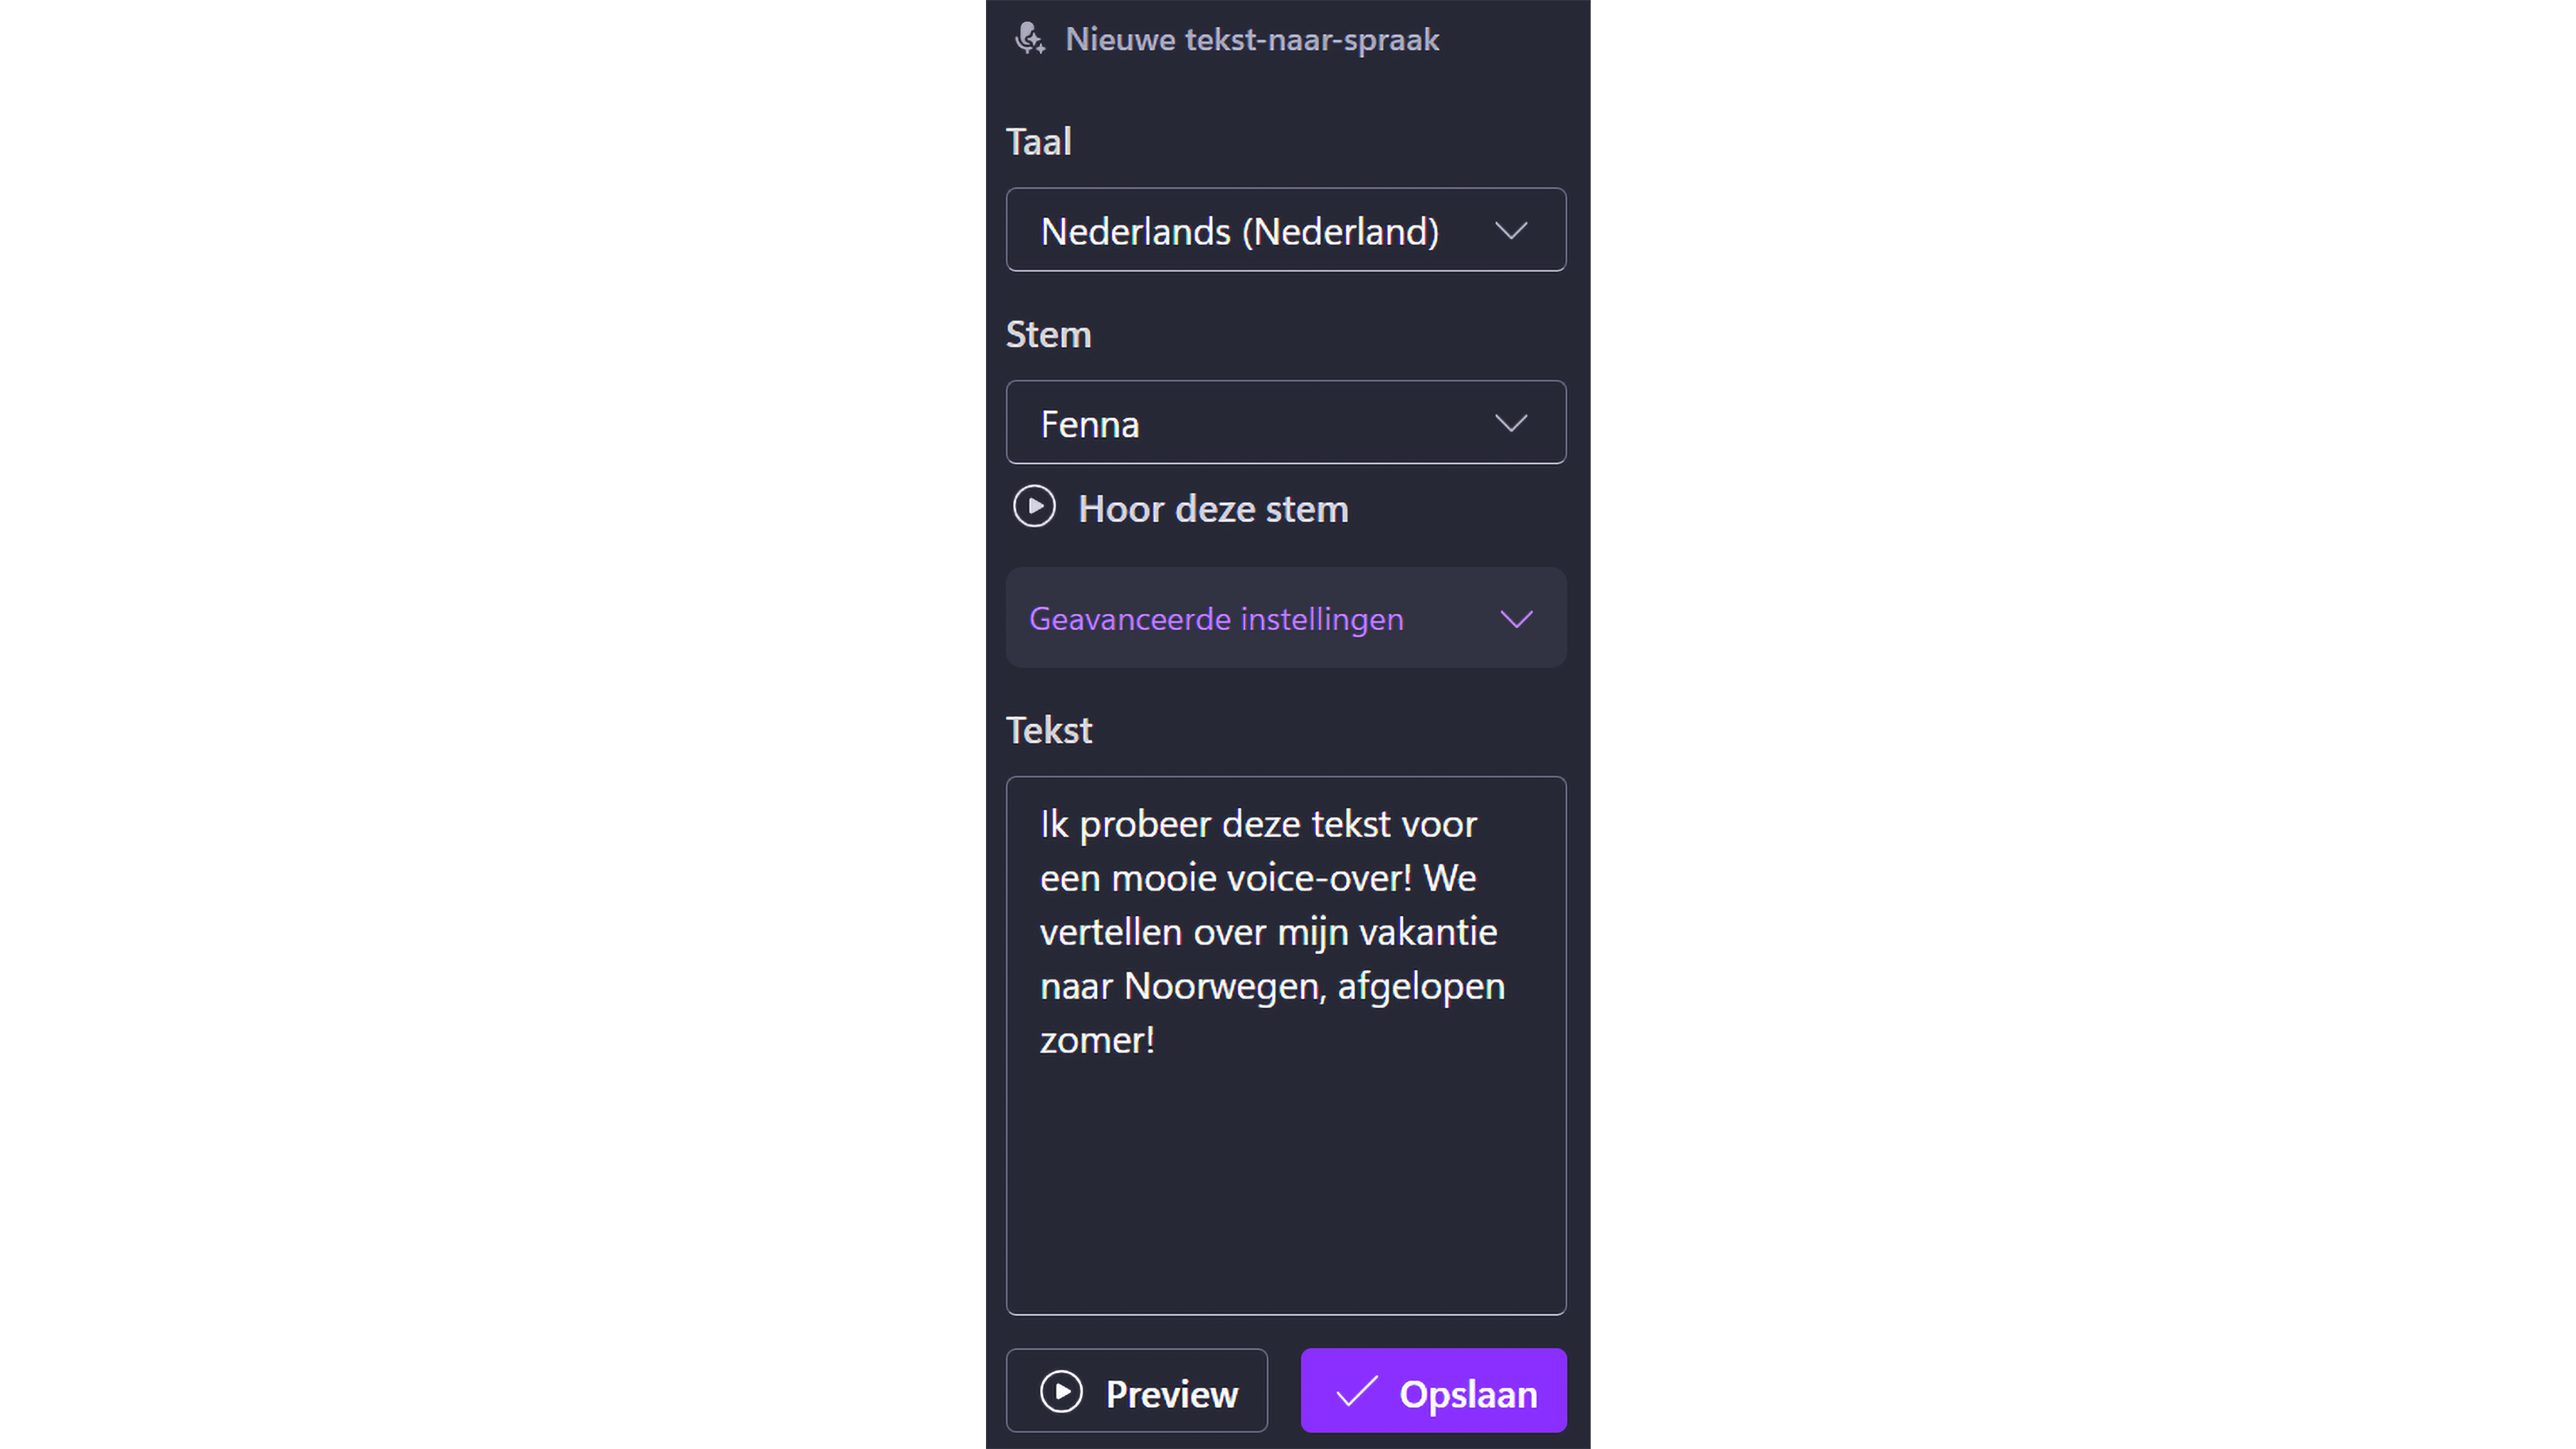Click the play icon beside Hoor deze stem

1034,507
